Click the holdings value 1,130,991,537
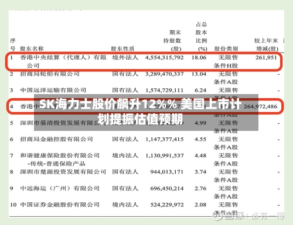The image size is (293, 225). (x=165, y=156)
